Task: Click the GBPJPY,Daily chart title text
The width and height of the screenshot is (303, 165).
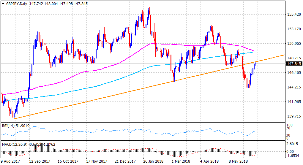Action: point(16,3)
